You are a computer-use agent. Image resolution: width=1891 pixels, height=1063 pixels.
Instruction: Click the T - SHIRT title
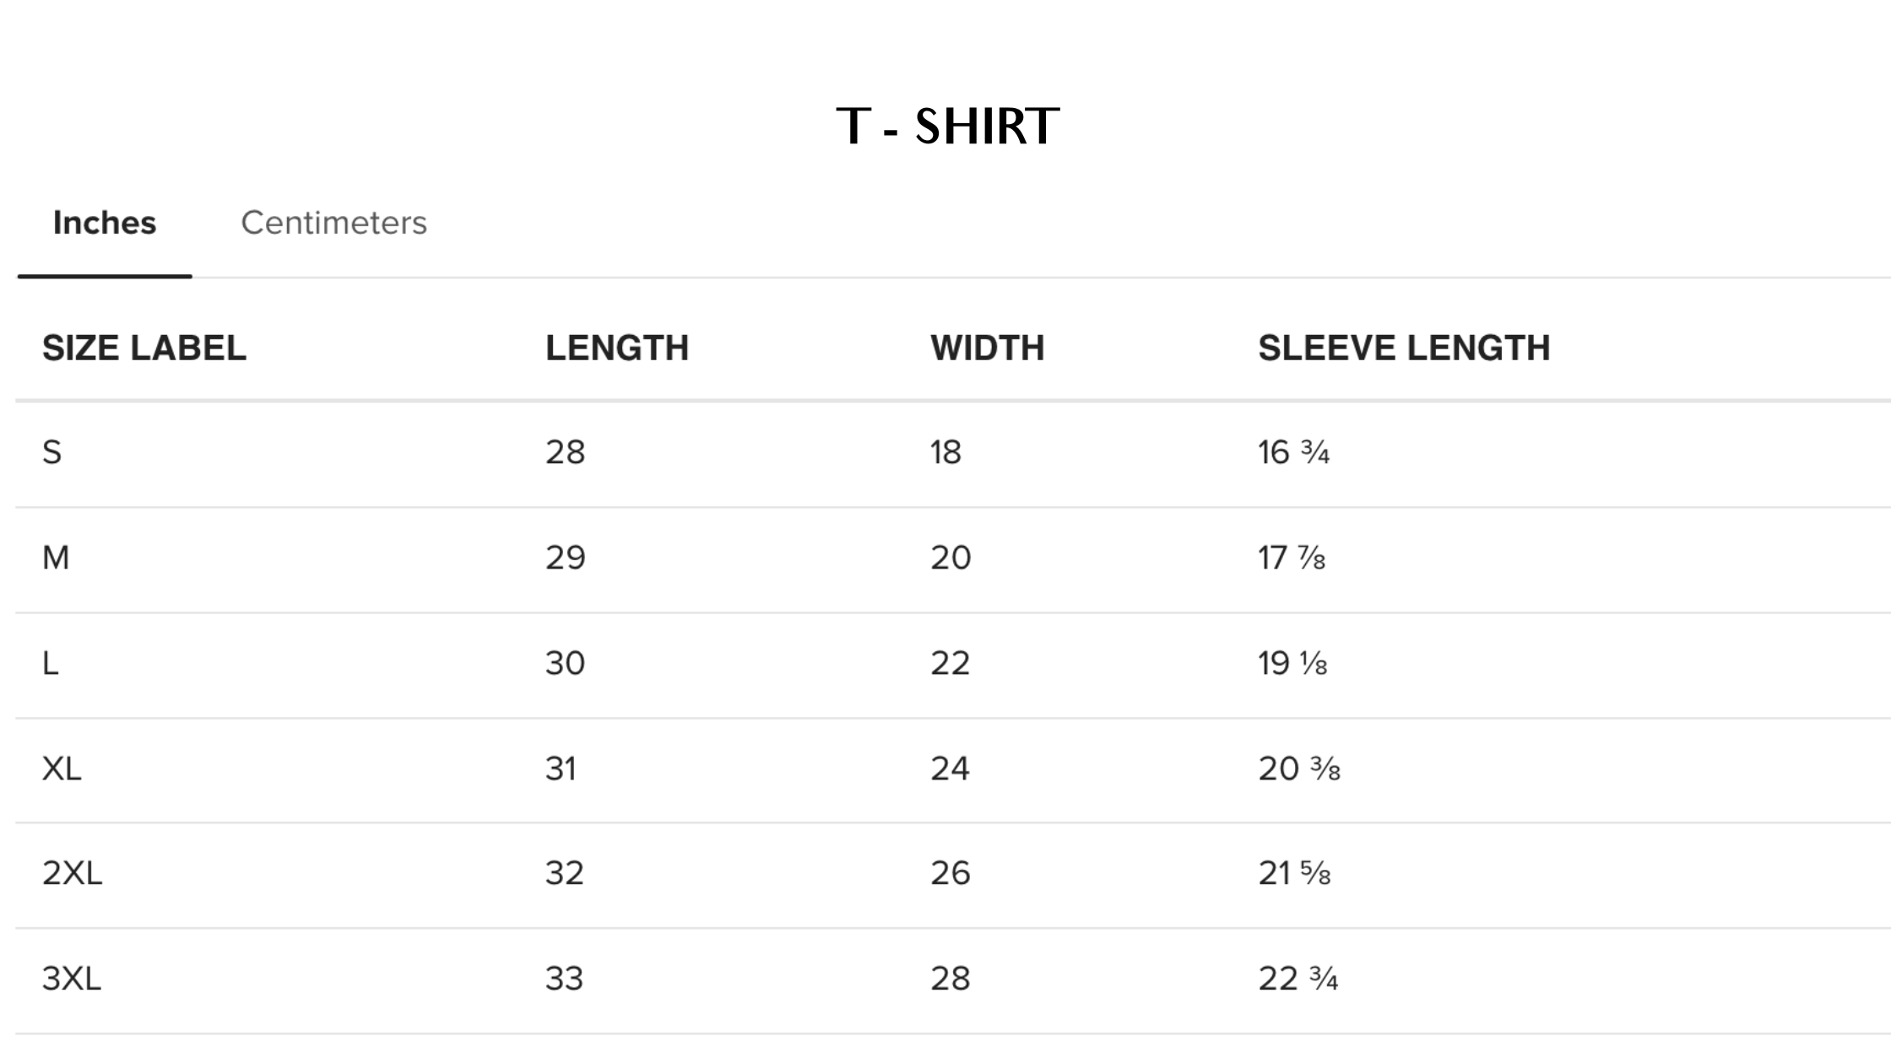coord(947,127)
